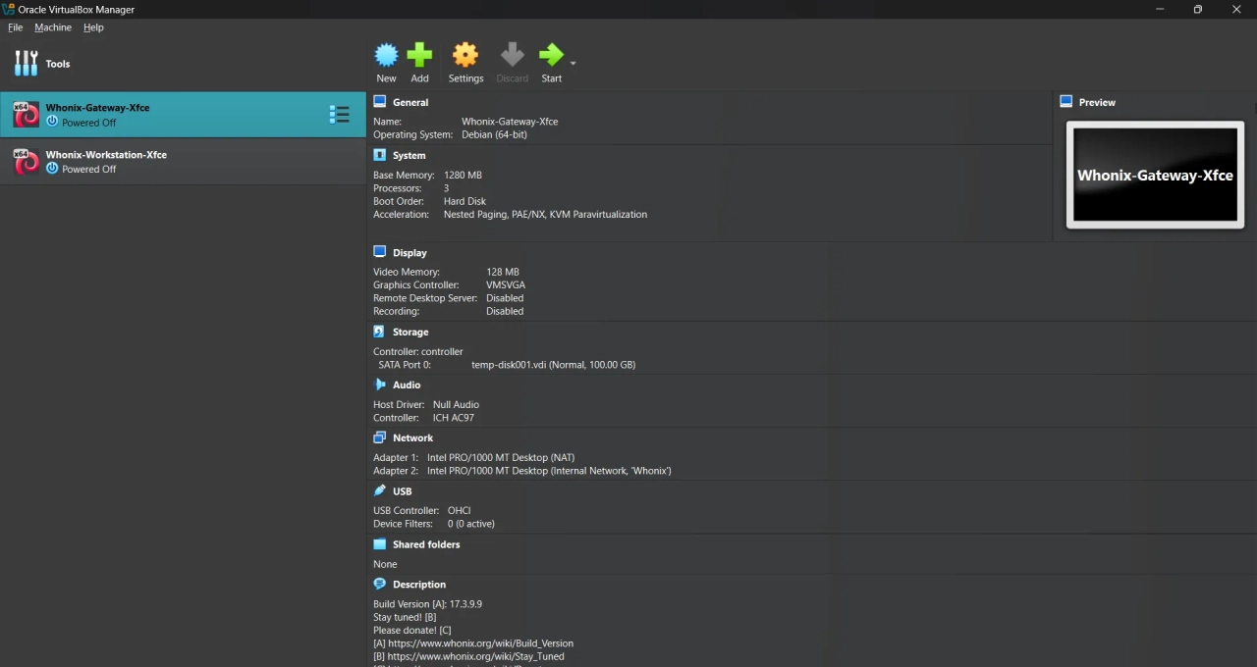1257x667 pixels.
Task: Click the Base Memory 1280 MB value
Action: click(463, 175)
